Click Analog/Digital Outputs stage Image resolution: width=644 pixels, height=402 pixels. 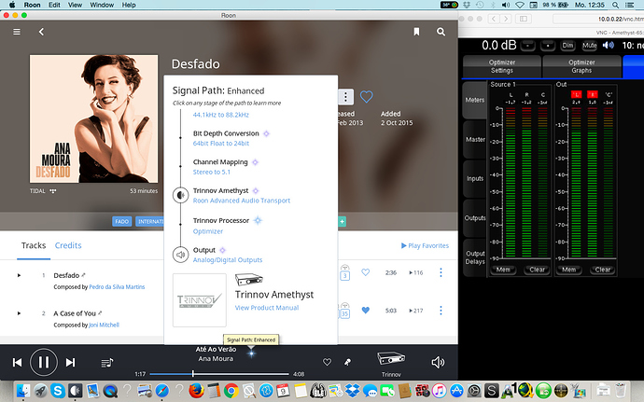228,260
